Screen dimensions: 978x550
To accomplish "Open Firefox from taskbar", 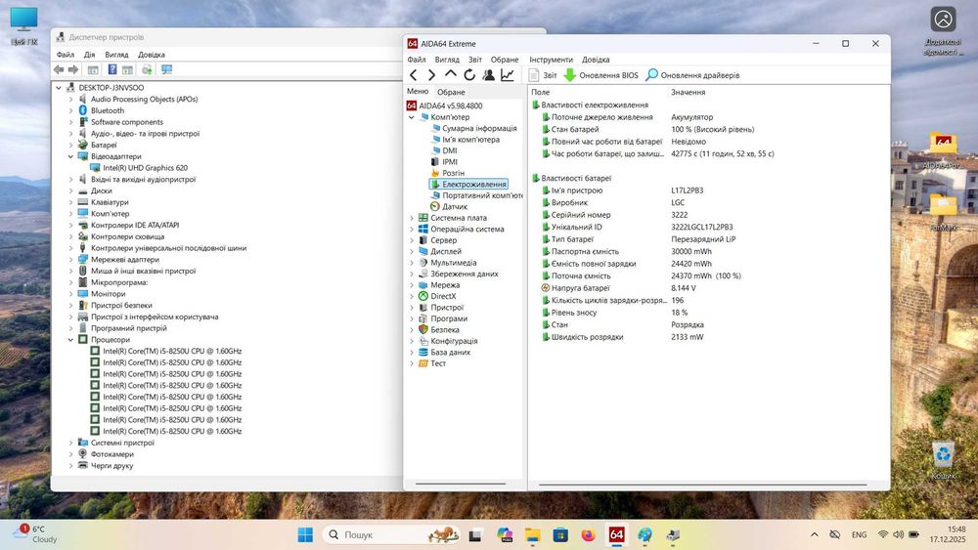I will click(x=588, y=535).
